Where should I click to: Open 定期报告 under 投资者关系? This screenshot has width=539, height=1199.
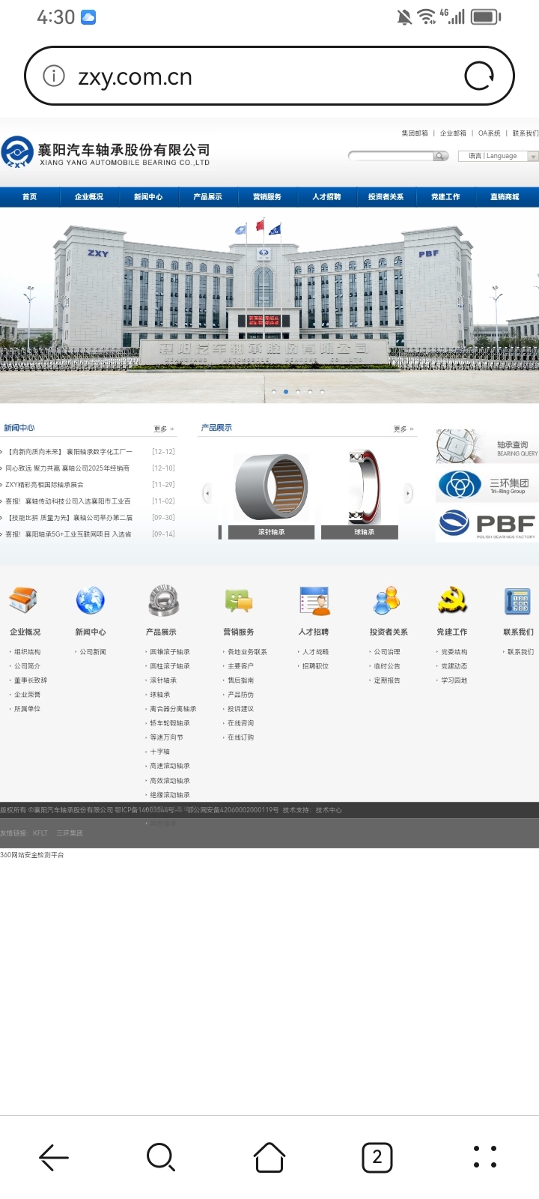point(387,680)
